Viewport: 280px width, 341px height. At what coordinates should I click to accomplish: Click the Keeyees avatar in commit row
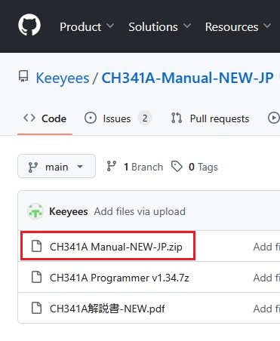tap(35, 211)
